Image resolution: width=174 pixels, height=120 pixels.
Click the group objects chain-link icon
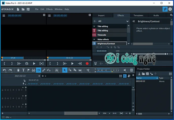pos(43,70)
